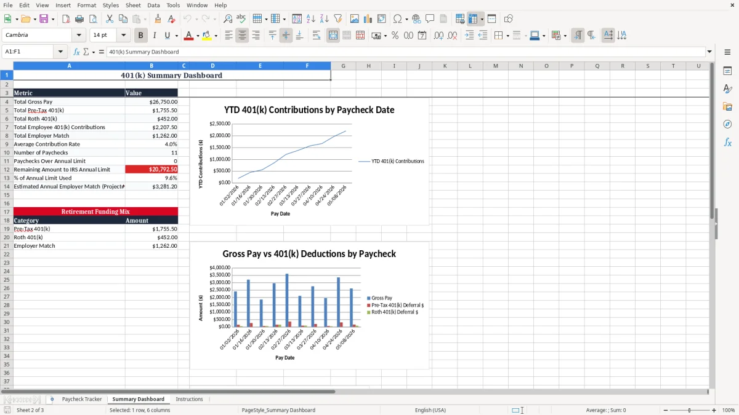The height and width of the screenshot is (415, 739).
Task: Click Sort Ascending icon
Action: (311, 19)
